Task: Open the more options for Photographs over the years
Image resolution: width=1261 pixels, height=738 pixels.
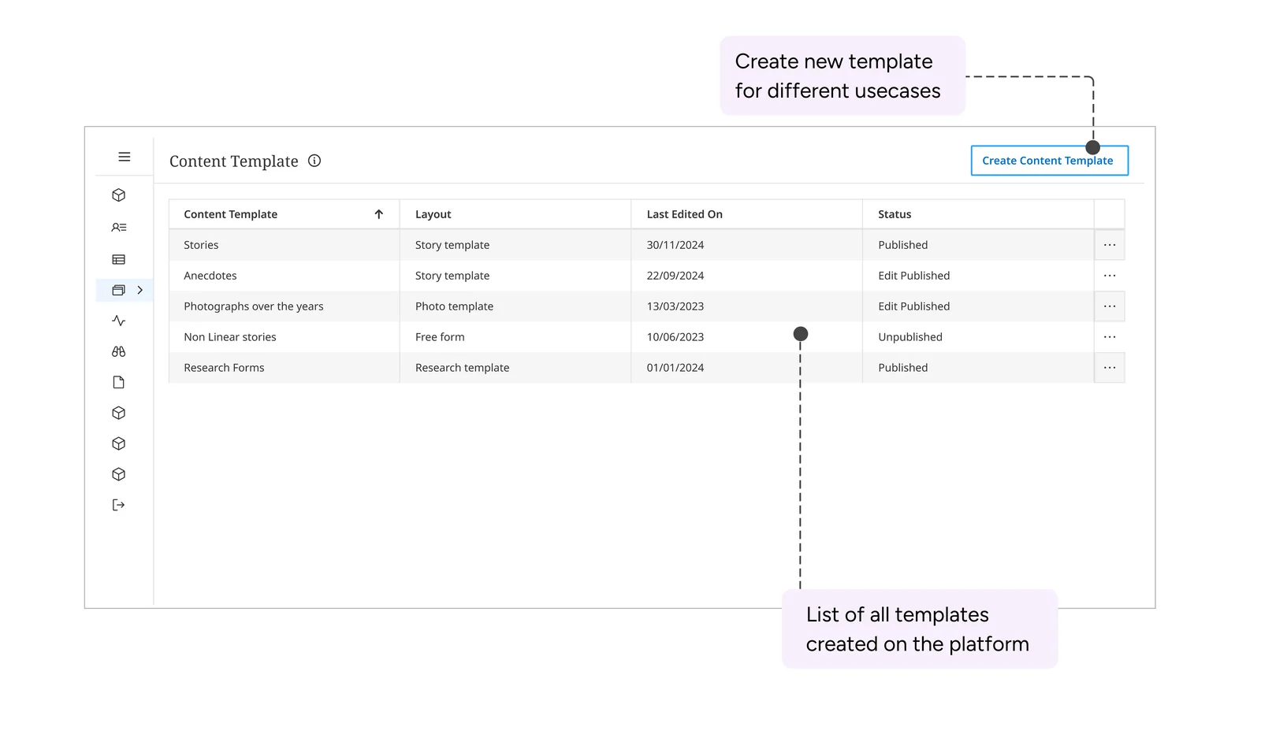Action: (1110, 306)
